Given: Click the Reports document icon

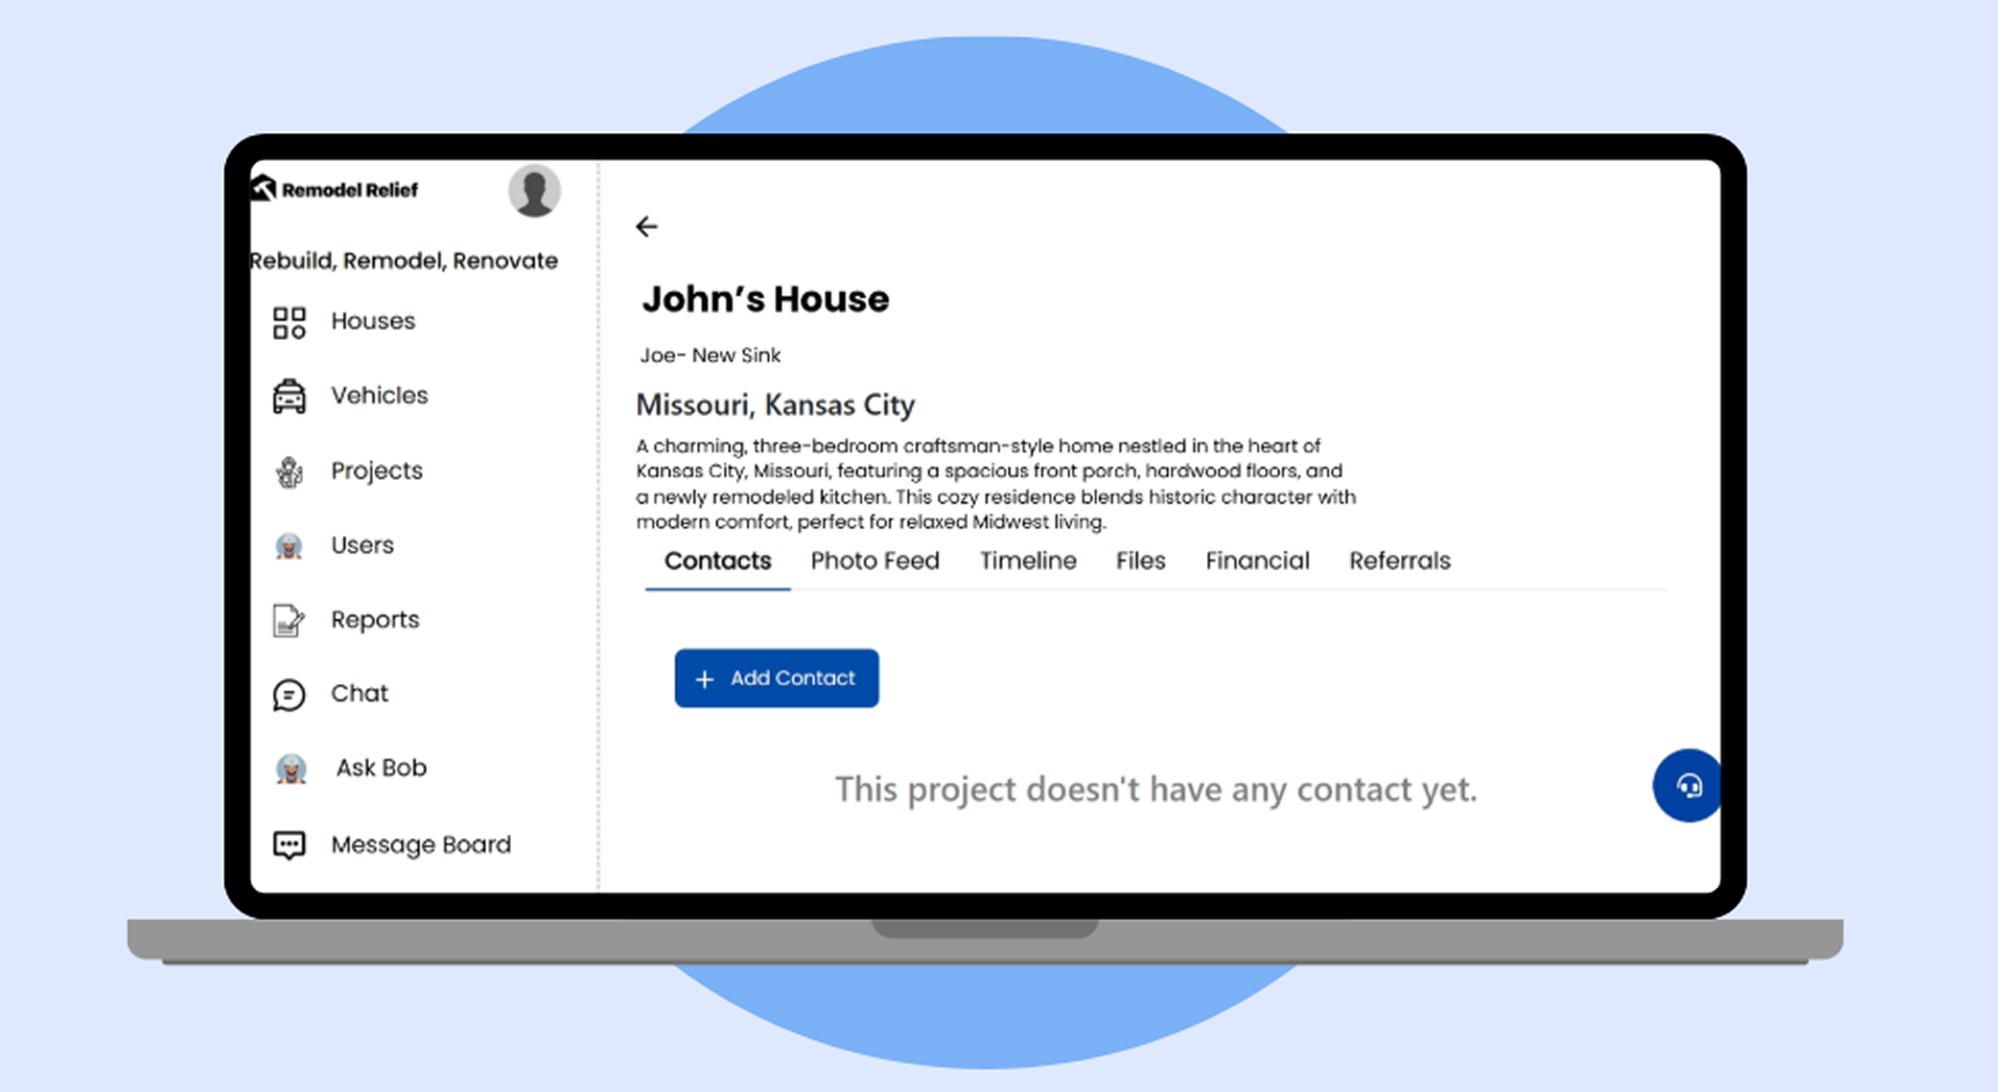Looking at the screenshot, I should [289, 620].
